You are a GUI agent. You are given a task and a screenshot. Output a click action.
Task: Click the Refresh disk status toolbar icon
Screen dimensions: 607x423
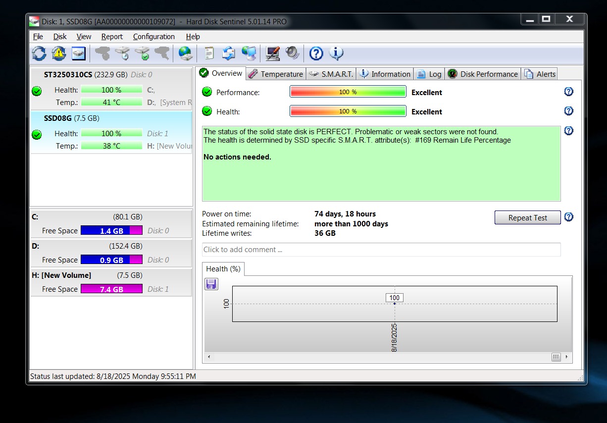[x=39, y=53]
